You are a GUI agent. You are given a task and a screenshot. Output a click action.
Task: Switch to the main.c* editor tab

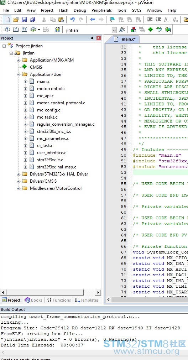point(126,39)
